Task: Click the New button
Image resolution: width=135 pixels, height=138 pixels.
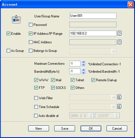Action: click(39, 129)
